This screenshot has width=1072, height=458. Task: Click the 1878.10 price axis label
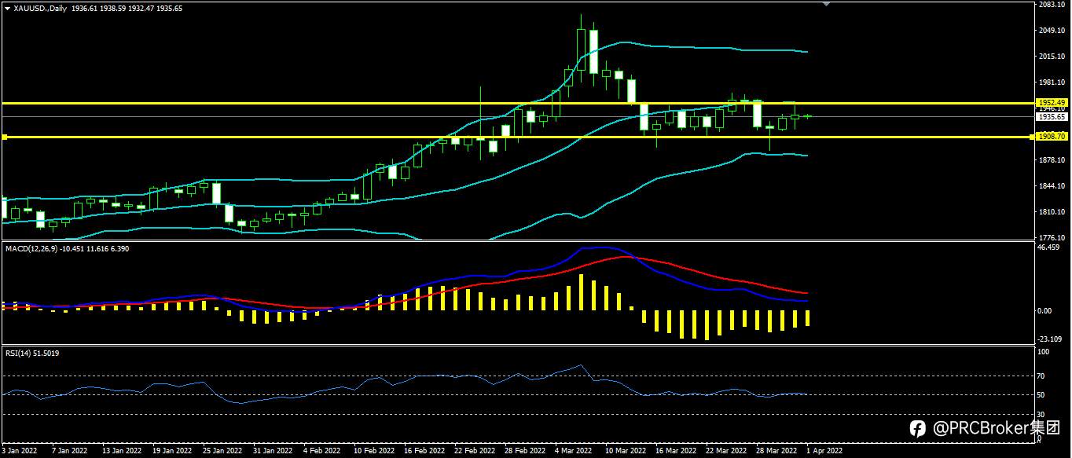coord(1051,160)
